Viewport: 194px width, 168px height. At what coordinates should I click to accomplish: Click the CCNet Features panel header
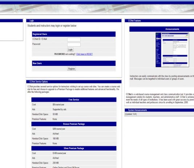(159, 21)
